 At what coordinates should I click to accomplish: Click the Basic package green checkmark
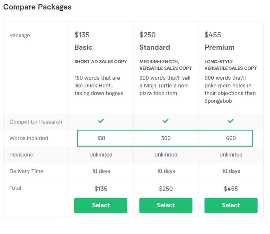101,121
